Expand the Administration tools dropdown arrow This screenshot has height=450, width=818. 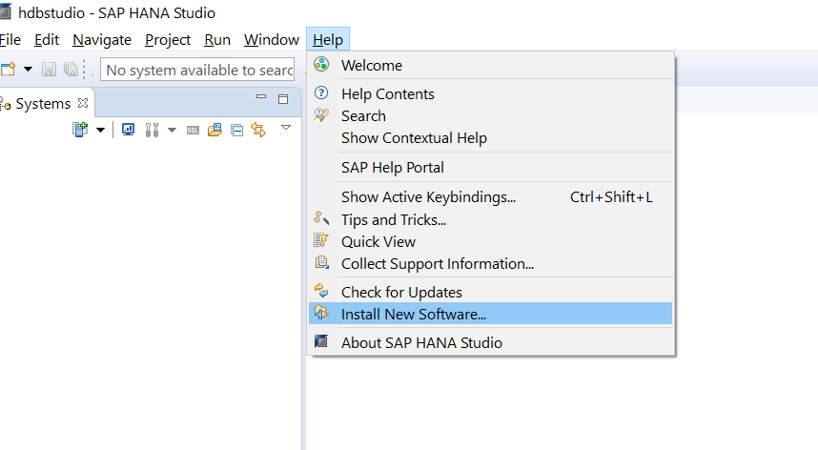tap(172, 130)
